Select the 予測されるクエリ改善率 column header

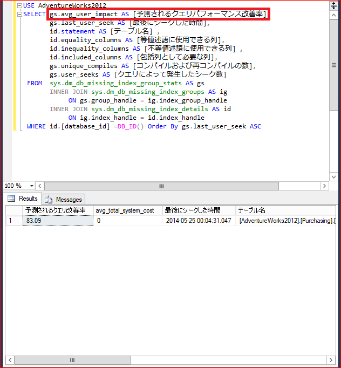point(58,210)
